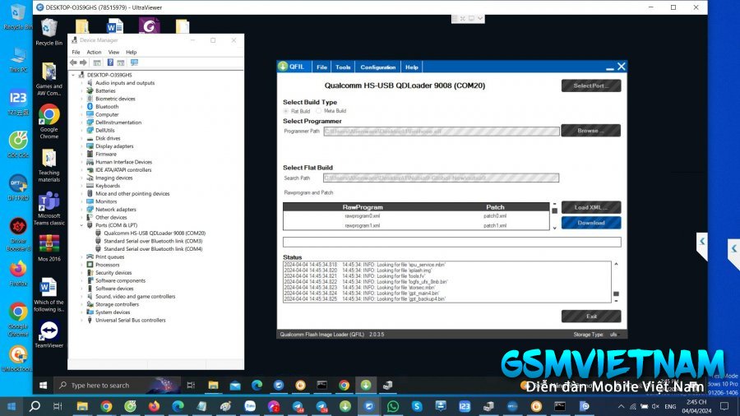Open the File menu in QFIL
740x416 pixels.
coord(321,67)
